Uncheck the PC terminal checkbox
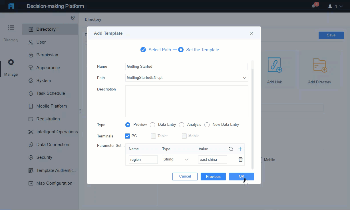Viewport: 350px width, 210px height. [128, 136]
